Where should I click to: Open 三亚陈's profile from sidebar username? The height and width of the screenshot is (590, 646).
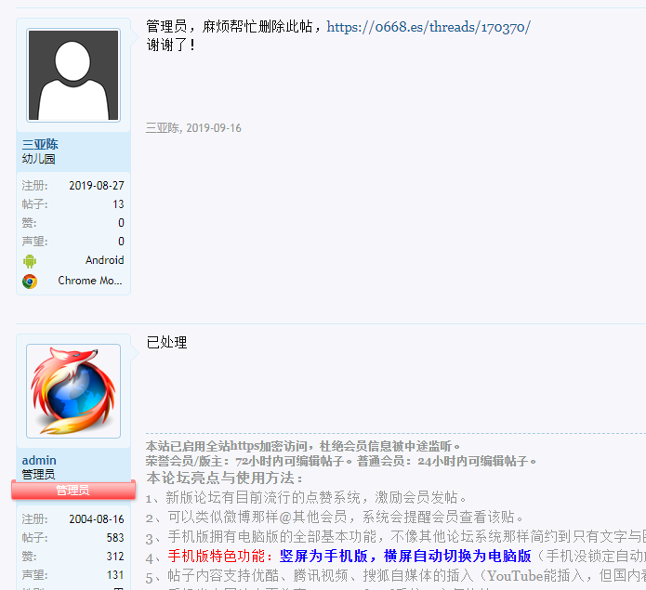point(40,144)
